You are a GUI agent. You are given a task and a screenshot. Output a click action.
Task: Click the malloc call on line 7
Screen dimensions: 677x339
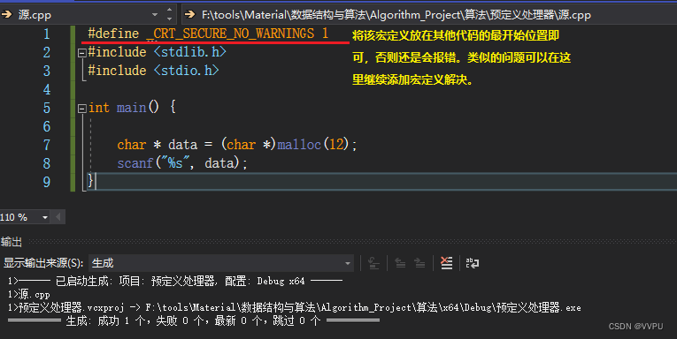[x=299, y=145]
